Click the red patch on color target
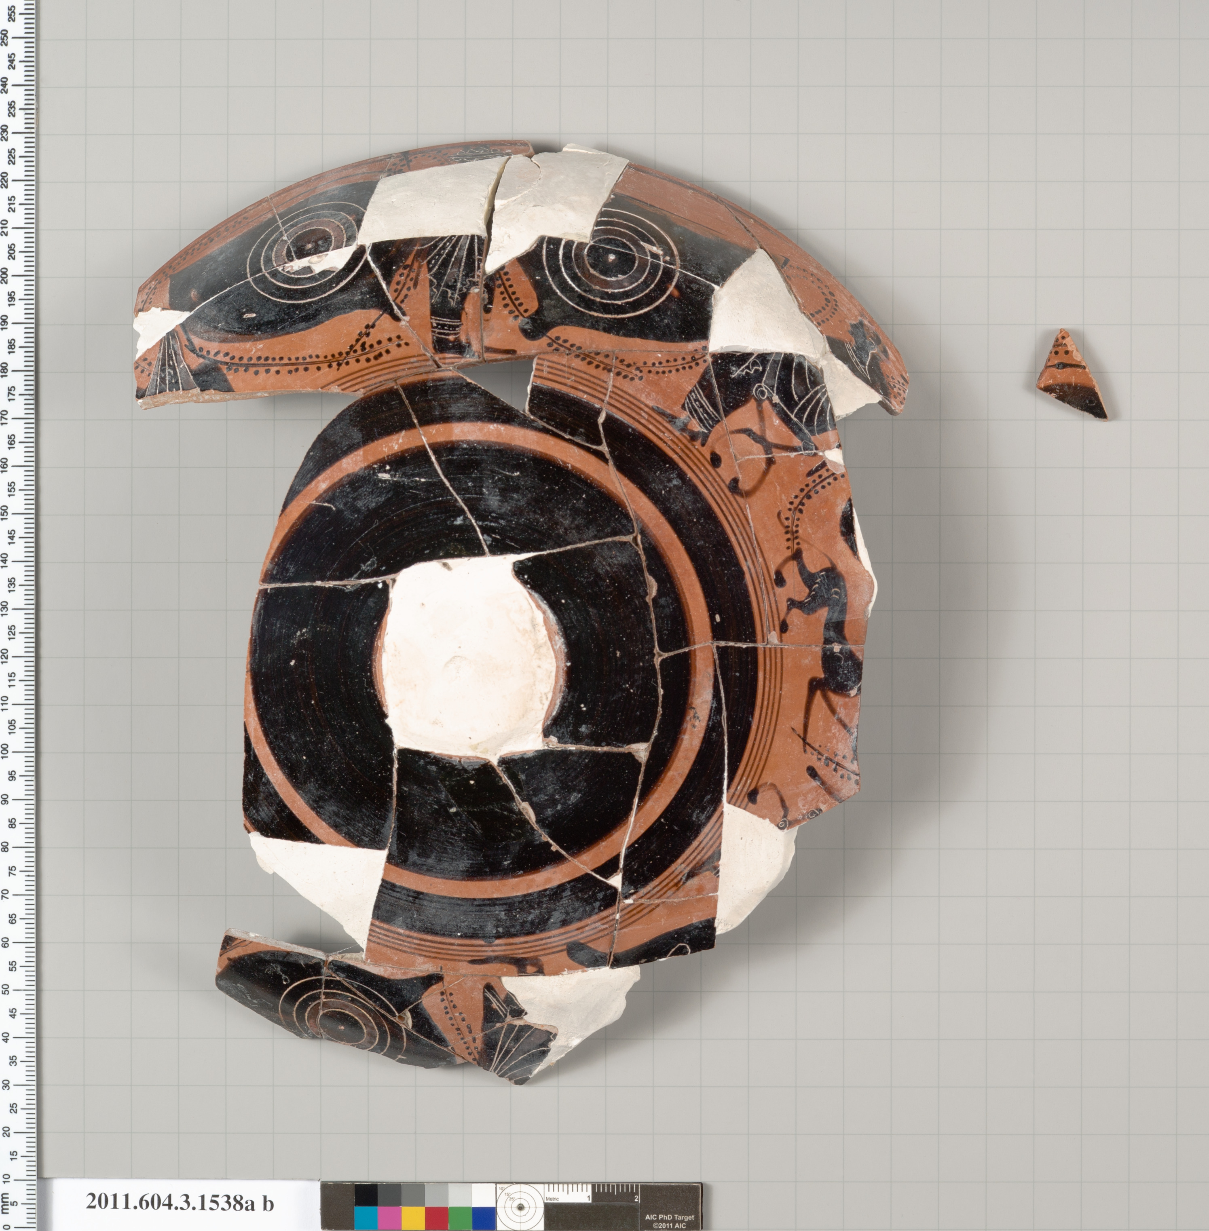Screen dimensions: 1209x1231 point(436,1218)
